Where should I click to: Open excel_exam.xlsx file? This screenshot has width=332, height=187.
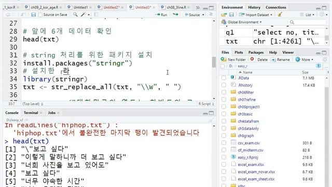[251, 165]
